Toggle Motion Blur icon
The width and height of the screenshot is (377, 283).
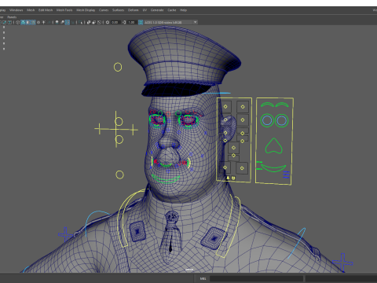coord(62,22)
